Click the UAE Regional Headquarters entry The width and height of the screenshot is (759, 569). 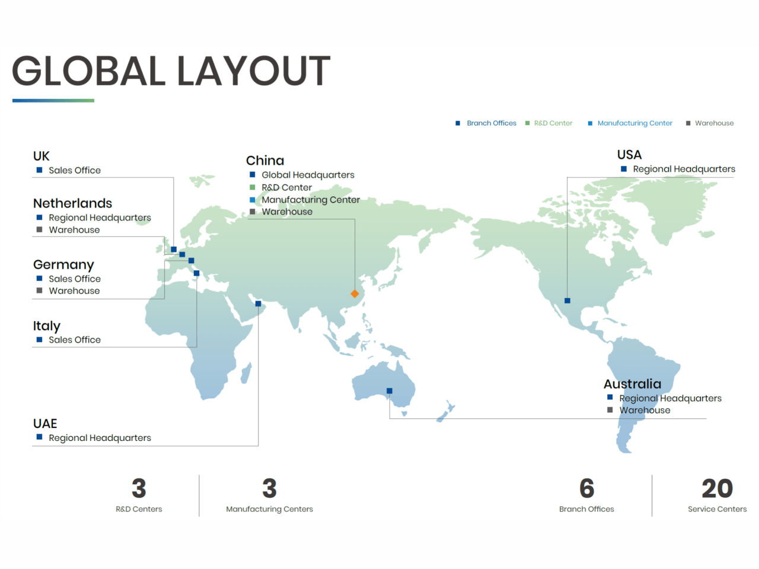pos(100,438)
